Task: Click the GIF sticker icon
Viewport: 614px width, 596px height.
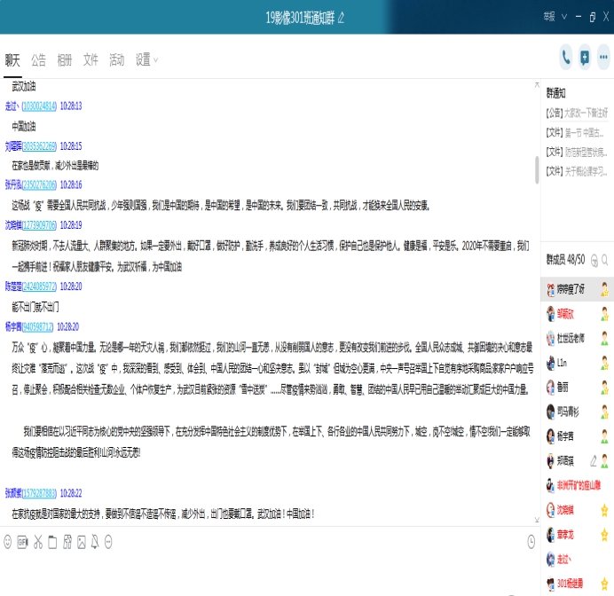Action: pyautogui.click(x=22, y=541)
